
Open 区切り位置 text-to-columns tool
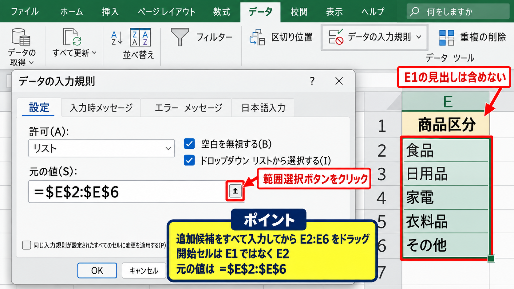click(x=281, y=37)
